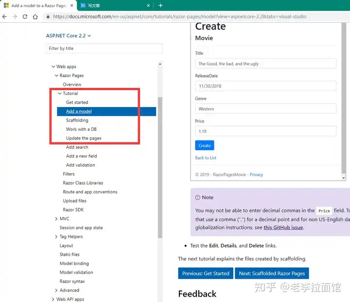Open 'Add a new field' tutorial
Viewport: 350px width, 302px height.
coord(82,156)
